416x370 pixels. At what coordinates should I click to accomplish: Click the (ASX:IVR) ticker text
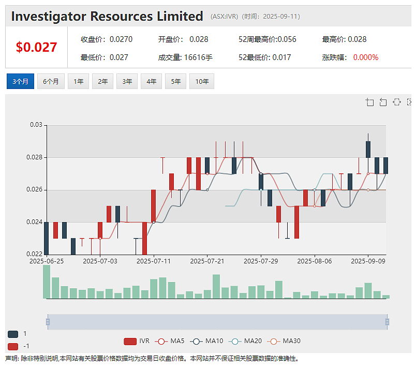coord(225,17)
